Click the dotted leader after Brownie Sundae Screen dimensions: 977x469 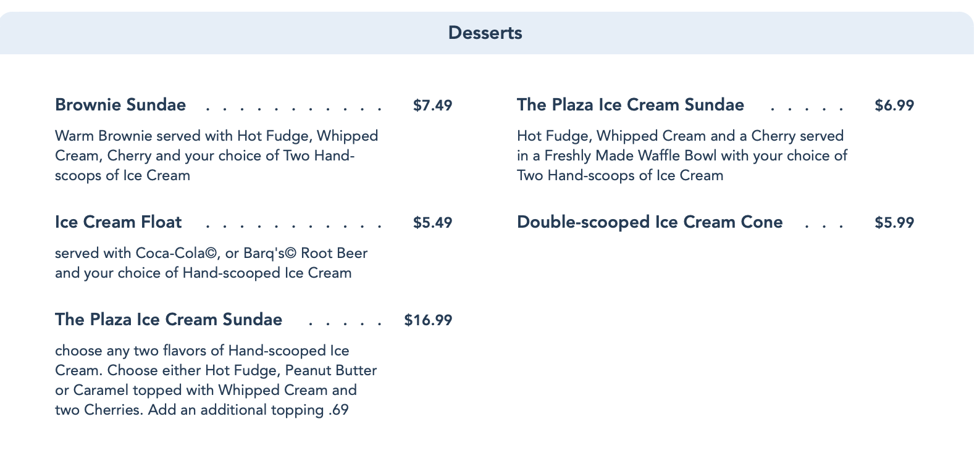294,109
